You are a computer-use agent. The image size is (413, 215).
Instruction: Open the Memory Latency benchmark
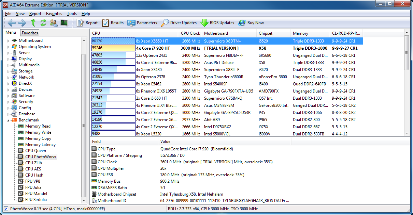(40, 145)
